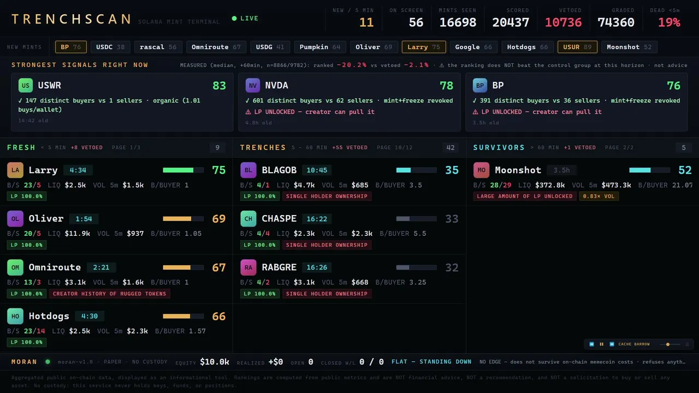
Task: Click FRESH pagination PAGE 1/3
Action: point(126,147)
